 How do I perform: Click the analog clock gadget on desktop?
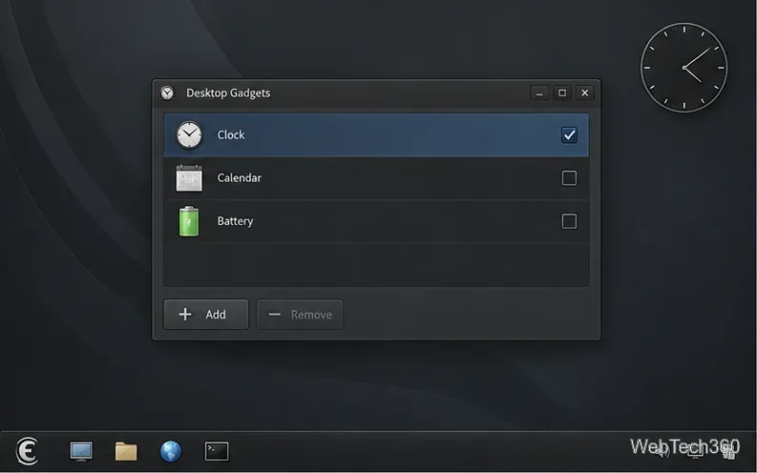684,68
